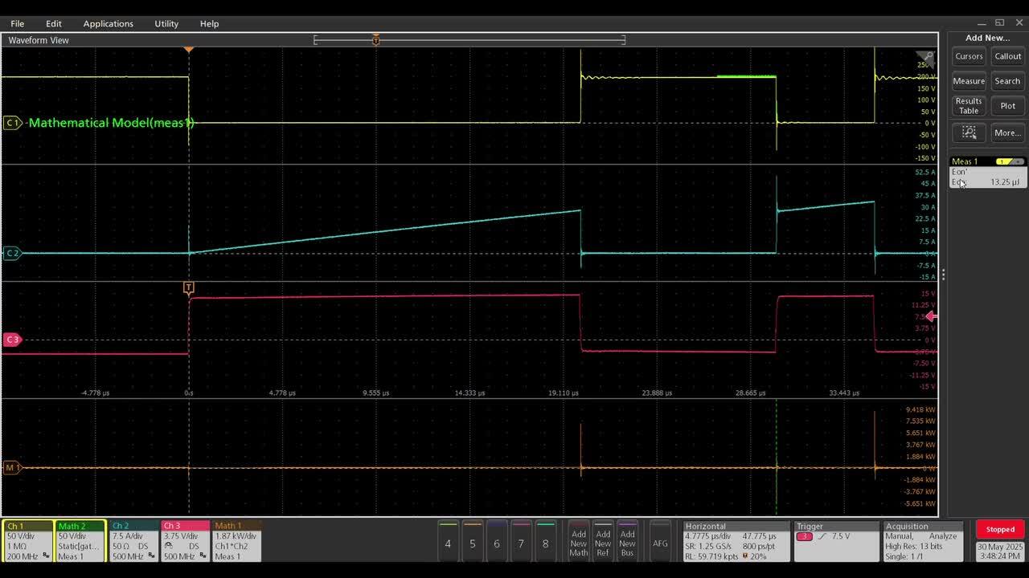Open the Cursors tool
1029x578 pixels.
click(x=968, y=56)
